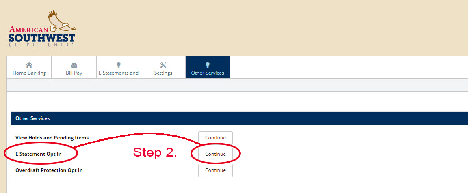Go to the Settings tab
This screenshot has width=468, height=193.
163,67
